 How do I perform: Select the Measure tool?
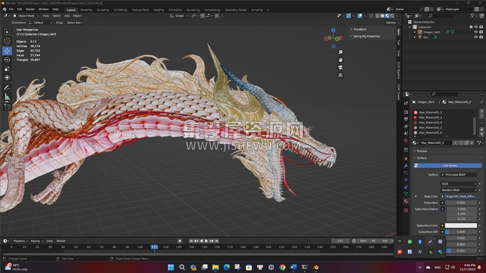pos(7,97)
